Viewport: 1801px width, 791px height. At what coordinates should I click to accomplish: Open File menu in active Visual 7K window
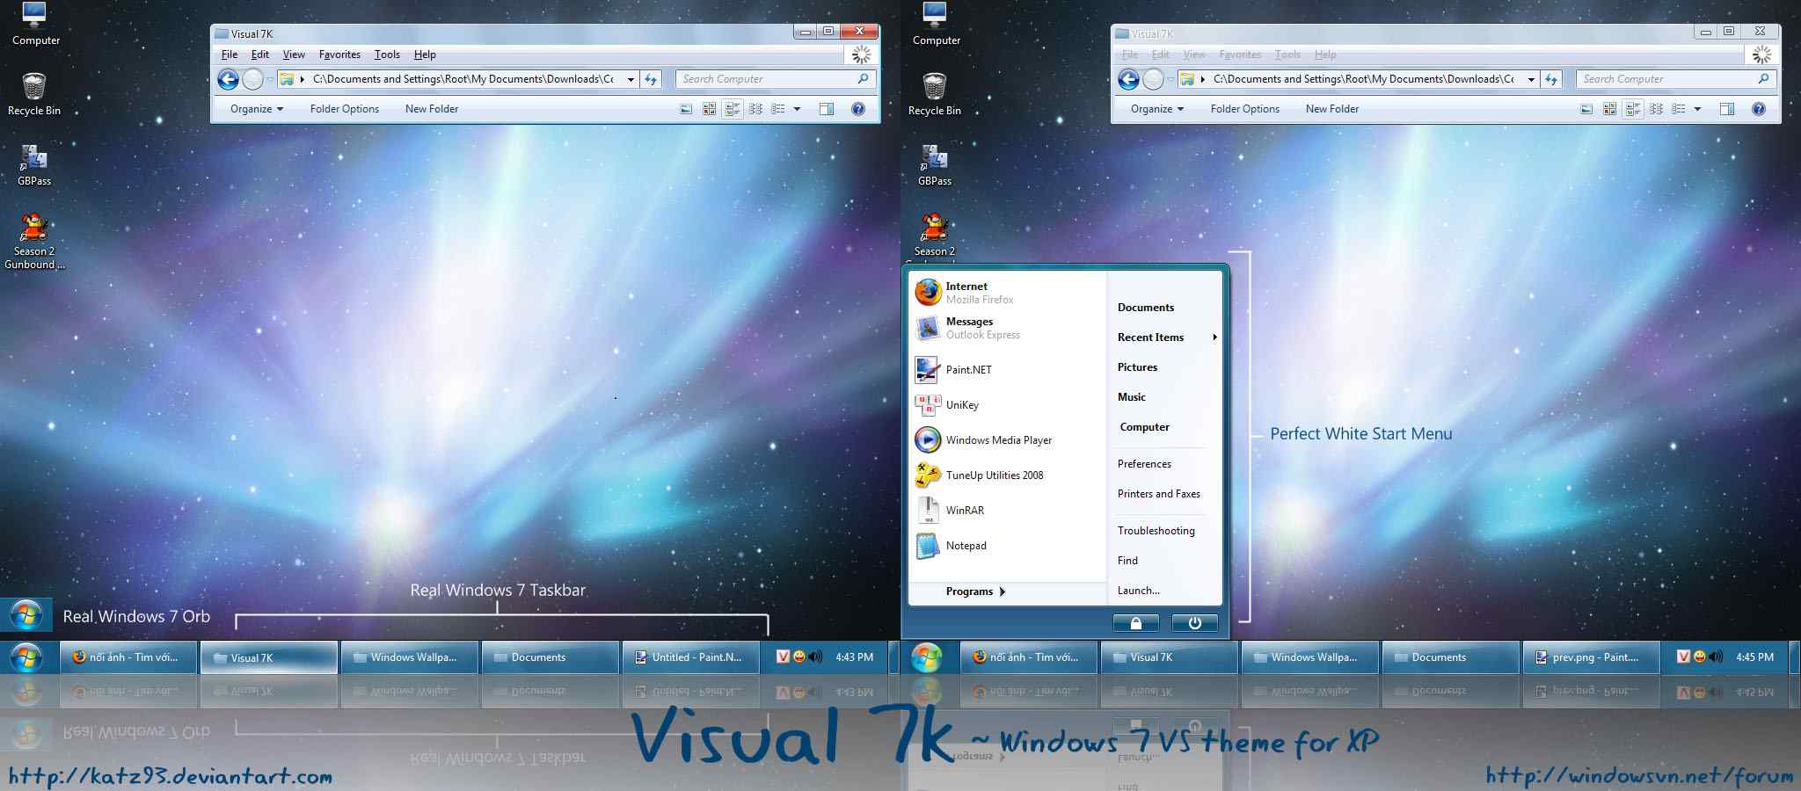(230, 54)
